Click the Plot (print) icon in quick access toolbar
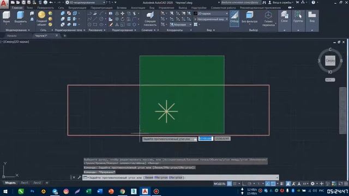Viewport: 349px width, 196px height. pyautogui.click(x=45, y=2)
